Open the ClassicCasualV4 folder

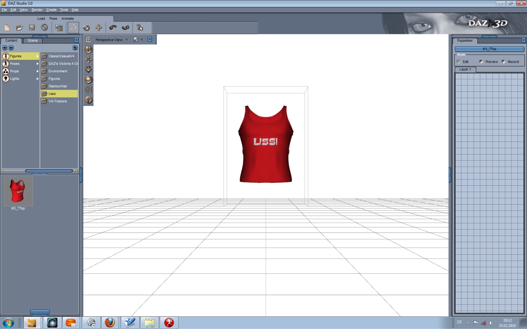click(59, 56)
